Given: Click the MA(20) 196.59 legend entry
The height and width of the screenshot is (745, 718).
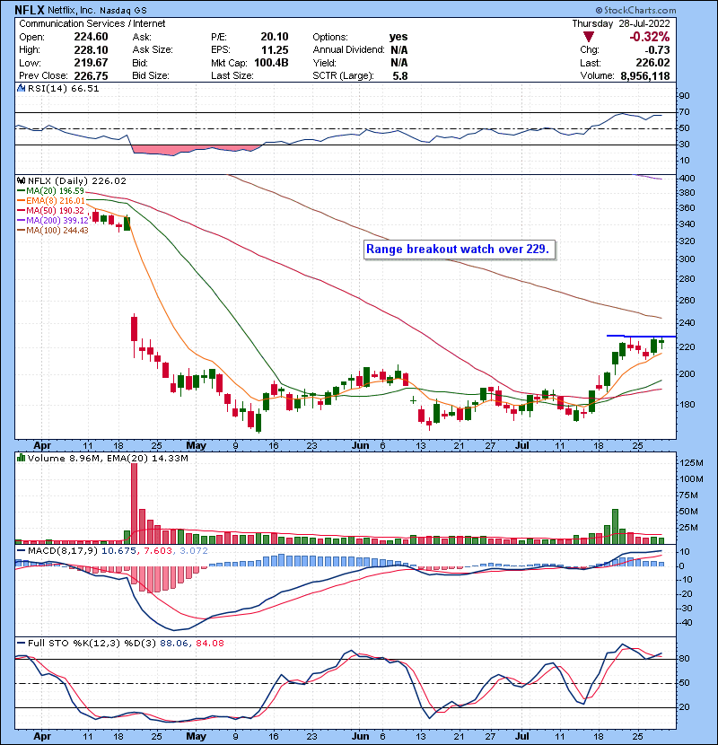Looking at the screenshot, I should [50, 191].
